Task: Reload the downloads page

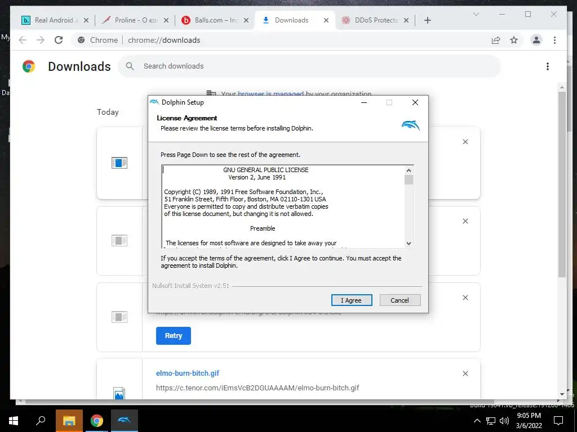Action: (59, 40)
